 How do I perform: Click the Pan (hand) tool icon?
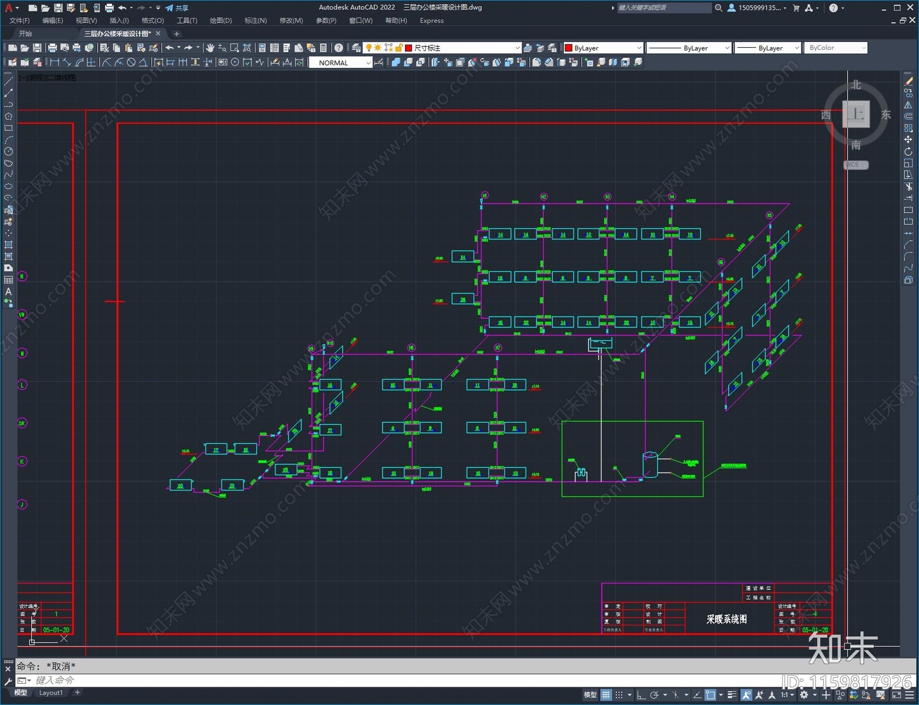click(210, 48)
